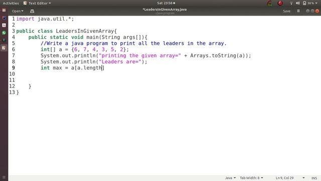Open the dark green dock app icon

[4, 40]
